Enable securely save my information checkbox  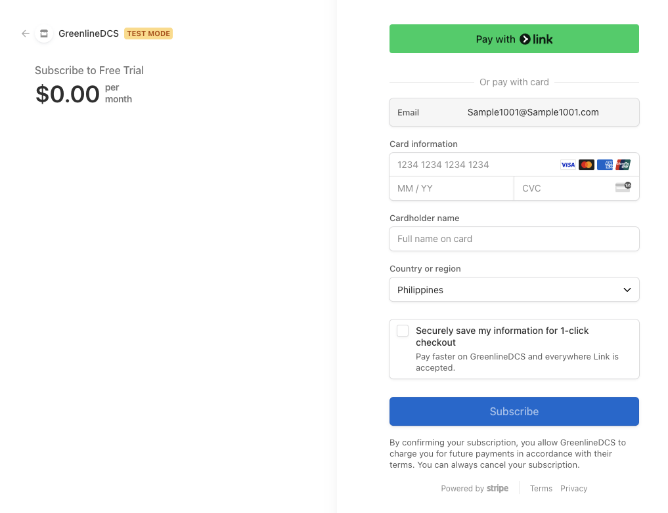coord(402,331)
